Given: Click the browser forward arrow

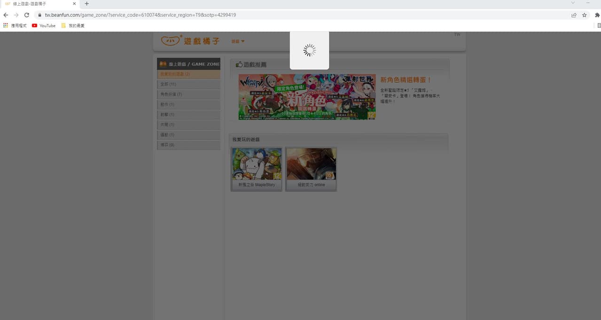Looking at the screenshot, I should coord(16,15).
